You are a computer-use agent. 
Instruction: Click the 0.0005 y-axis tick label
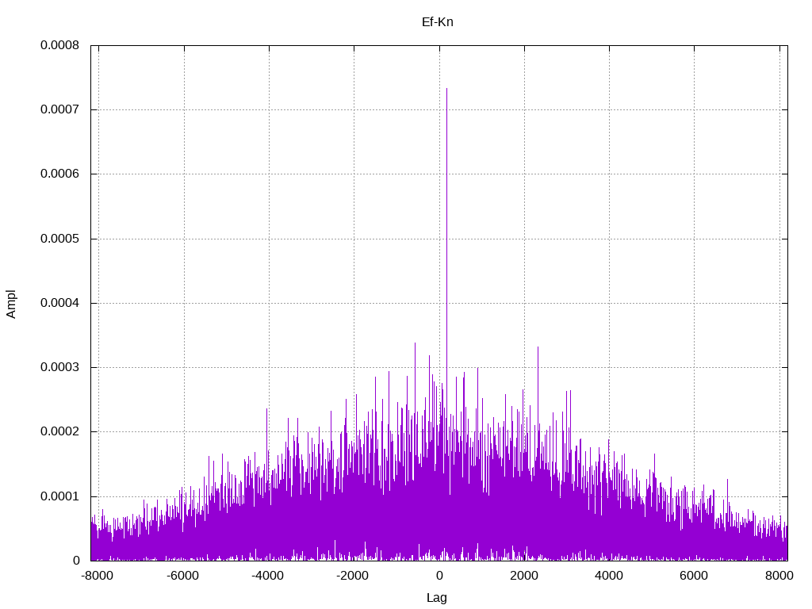60,239
